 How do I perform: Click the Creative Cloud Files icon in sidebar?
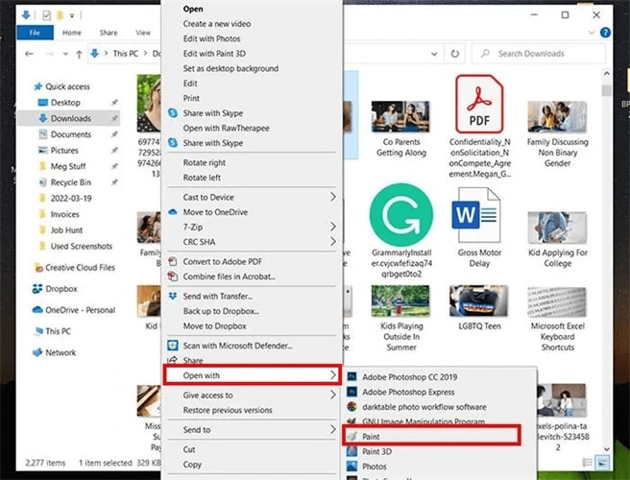point(38,268)
